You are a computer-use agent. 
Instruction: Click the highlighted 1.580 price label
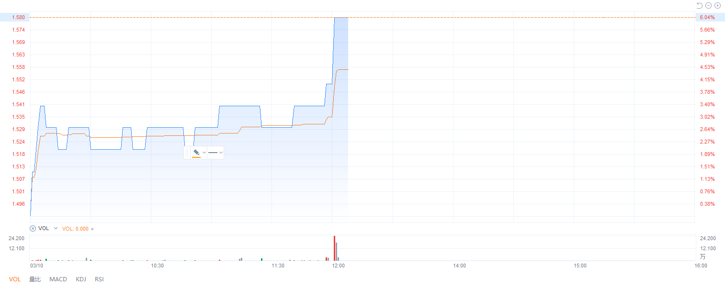point(15,17)
